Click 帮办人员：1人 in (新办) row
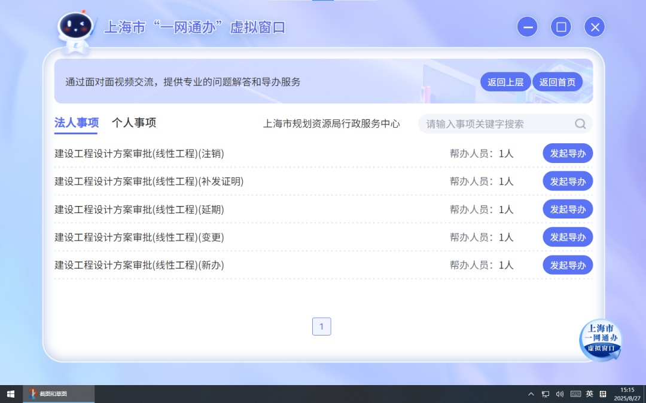Viewport: 646px width, 403px height. coord(481,265)
